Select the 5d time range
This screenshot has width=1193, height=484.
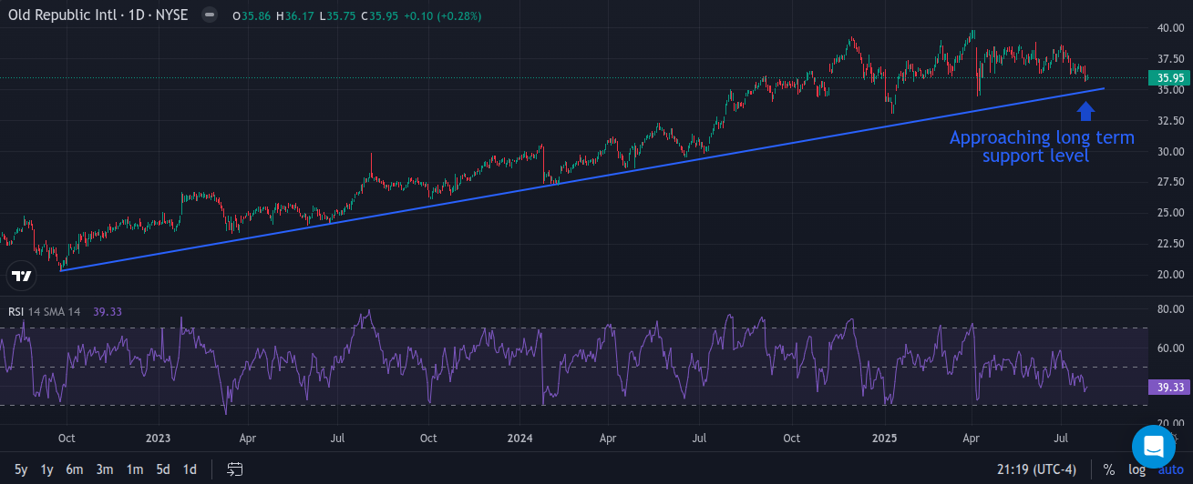162,469
